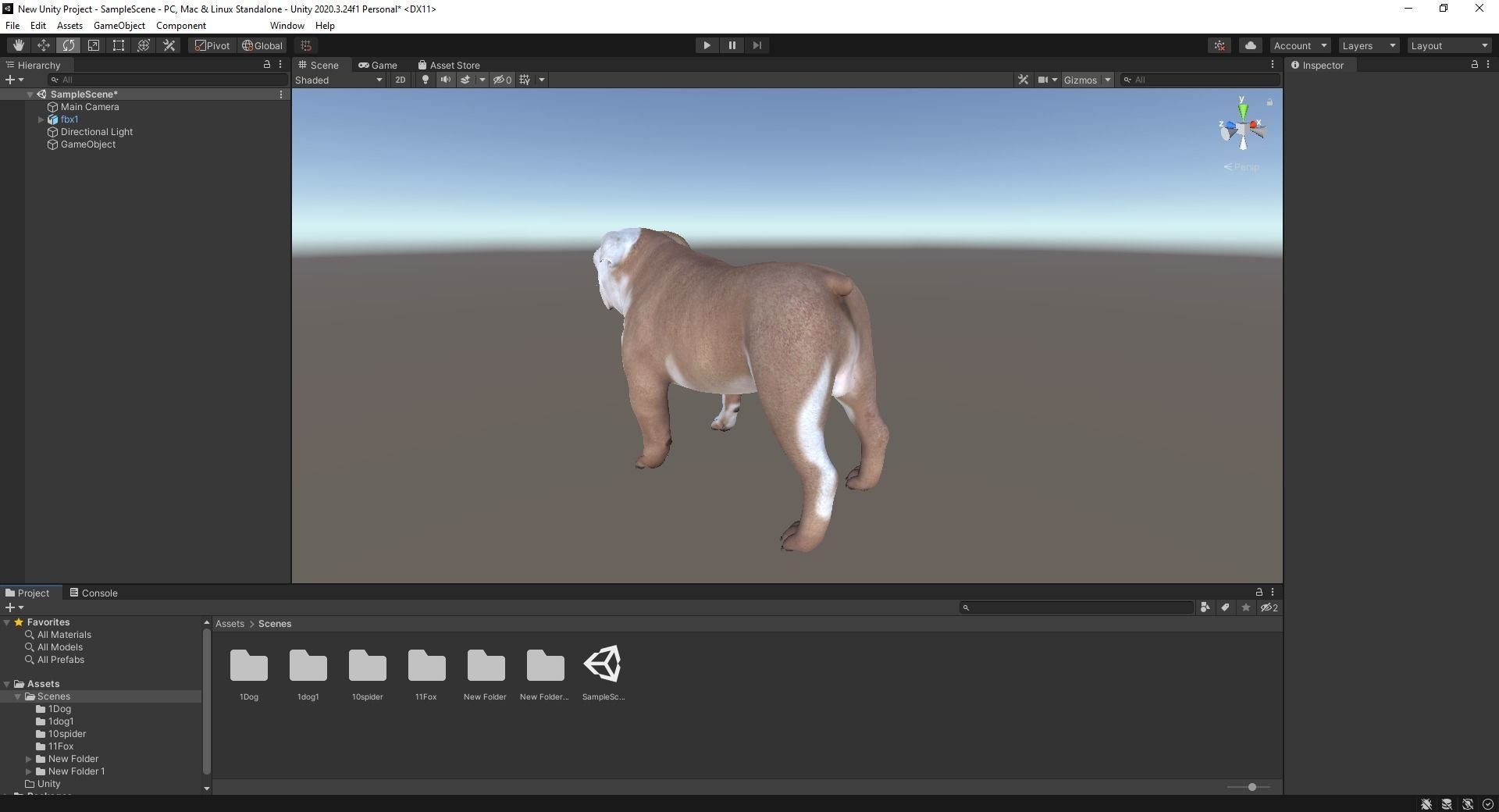Select the Rect tool
This screenshot has height=812, width=1499.
(119, 45)
